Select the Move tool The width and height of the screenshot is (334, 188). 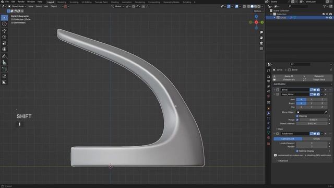[x=4, y=31]
